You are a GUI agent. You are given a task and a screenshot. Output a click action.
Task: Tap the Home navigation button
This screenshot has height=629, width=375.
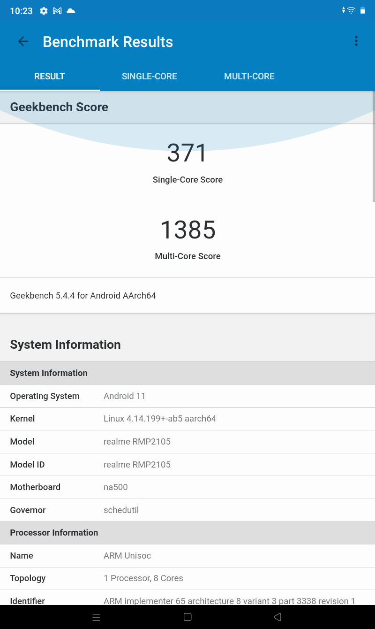[x=187, y=617]
